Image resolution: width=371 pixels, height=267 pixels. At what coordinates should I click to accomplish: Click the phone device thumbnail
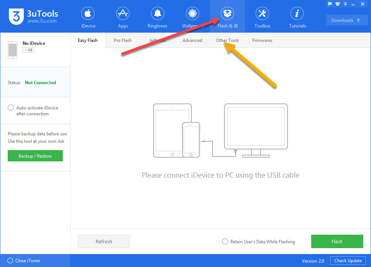pyautogui.click(x=13, y=50)
